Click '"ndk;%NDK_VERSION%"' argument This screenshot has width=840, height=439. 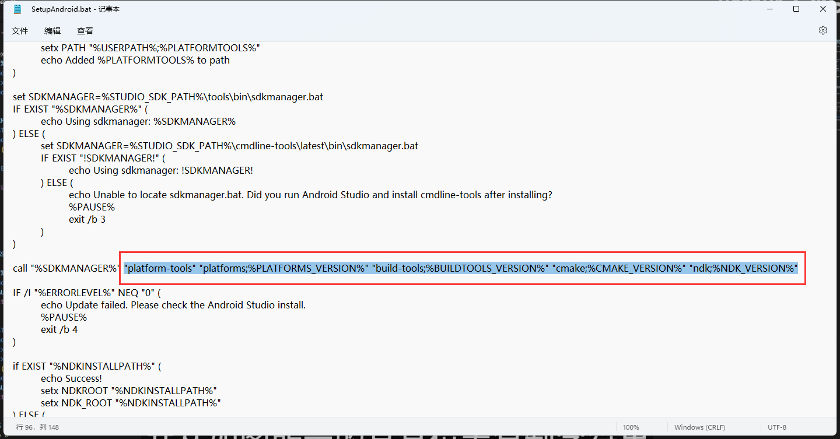[744, 268]
